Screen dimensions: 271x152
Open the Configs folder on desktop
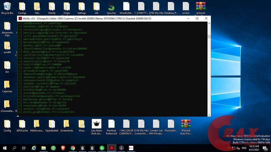click(x=22, y=8)
